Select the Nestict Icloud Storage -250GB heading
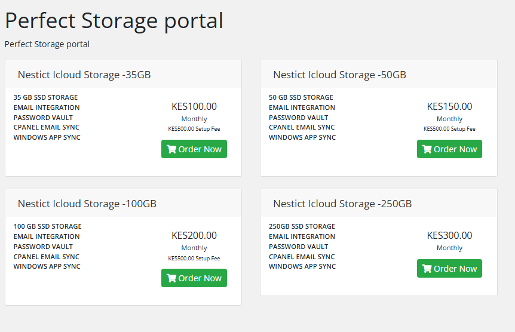Image resolution: width=515 pixels, height=332 pixels. pos(342,204)
